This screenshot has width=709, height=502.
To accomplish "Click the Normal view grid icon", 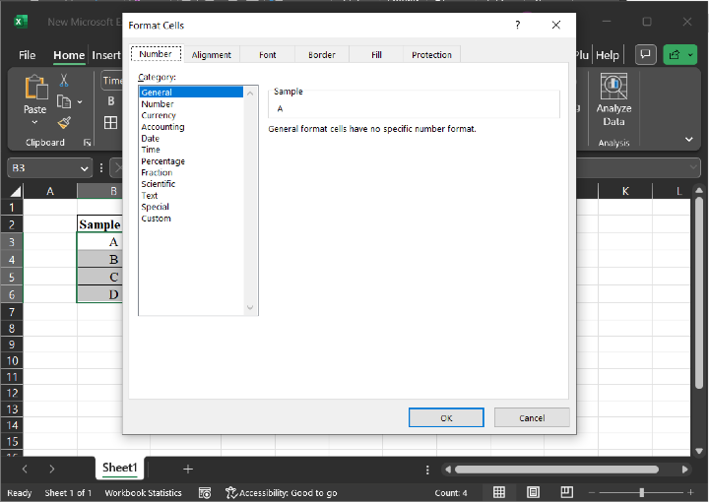I will click(499, 492).
